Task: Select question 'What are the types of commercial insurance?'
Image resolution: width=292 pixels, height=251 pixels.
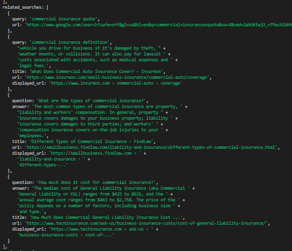Action: point(91,101)
